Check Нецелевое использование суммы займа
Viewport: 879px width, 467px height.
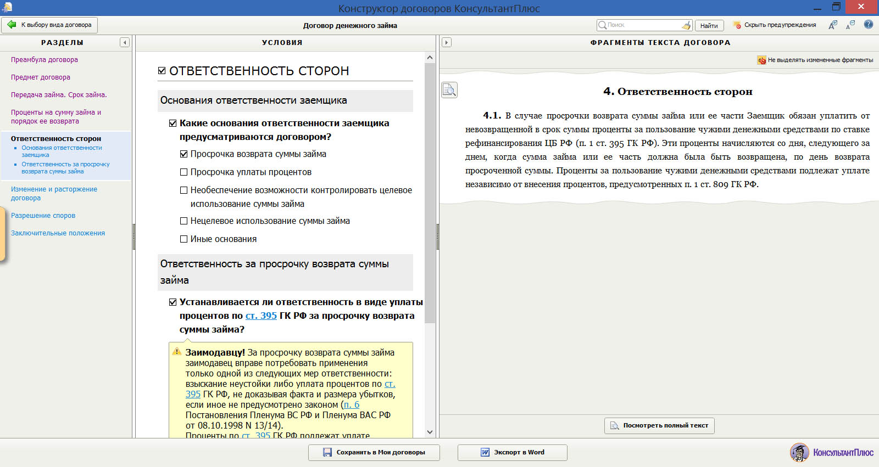coord(184,221)
